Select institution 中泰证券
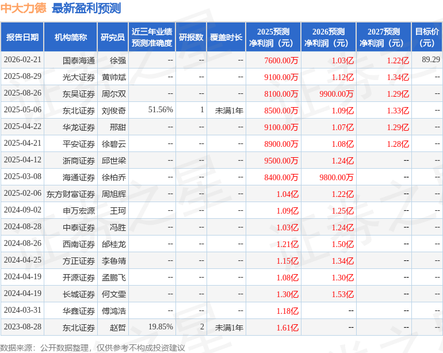The width and height of the screenshot is (443, 353). point(79,227)
